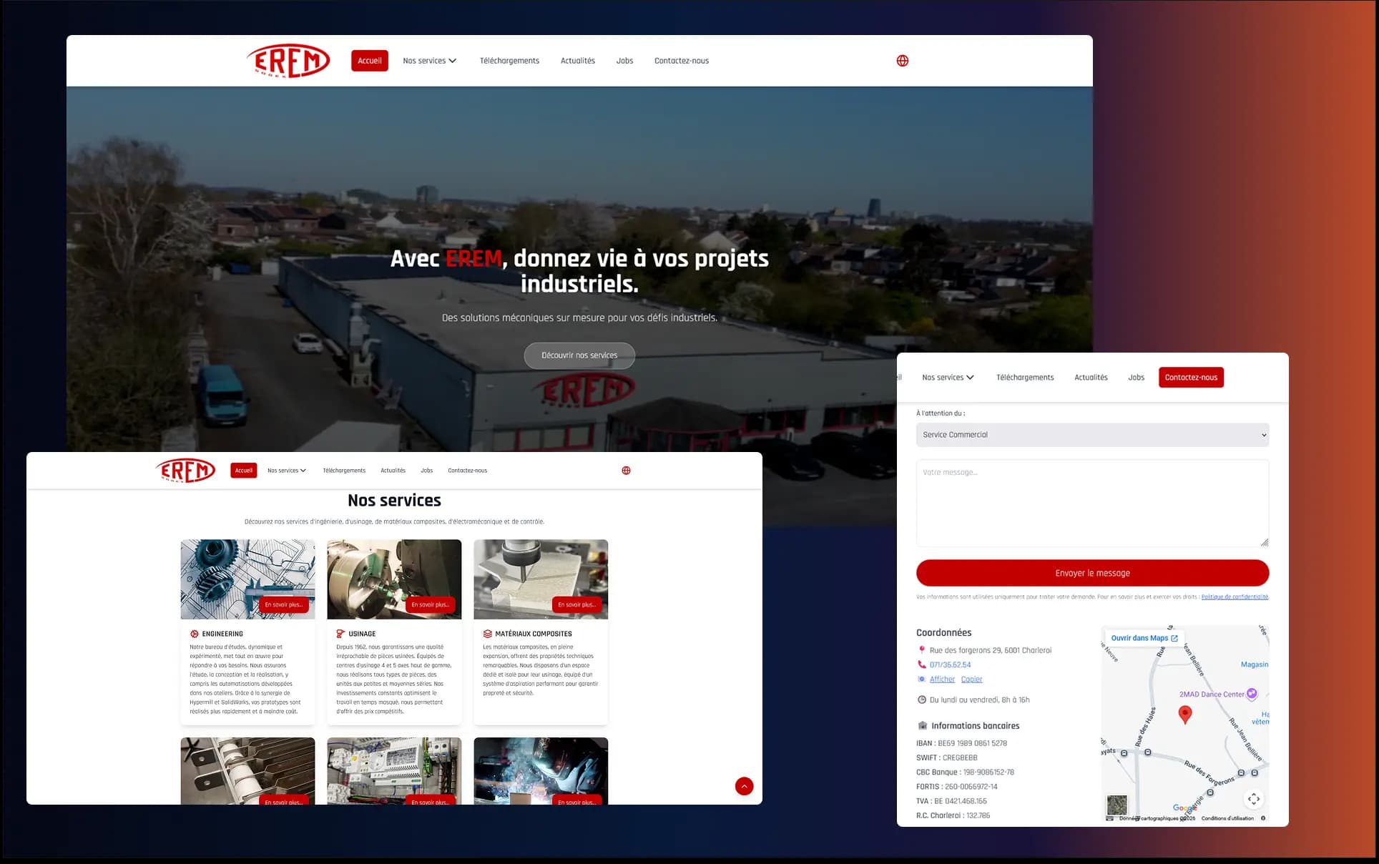Open Contactez-nous in the services window
Viewport: 1379px width, 864px height.
pyautogui.click(x=467, y=471)
